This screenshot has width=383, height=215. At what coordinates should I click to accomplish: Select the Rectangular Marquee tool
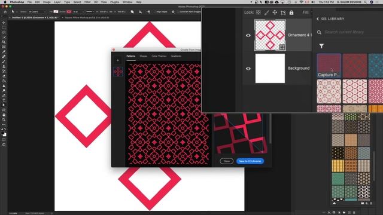(x=4, y=27)
